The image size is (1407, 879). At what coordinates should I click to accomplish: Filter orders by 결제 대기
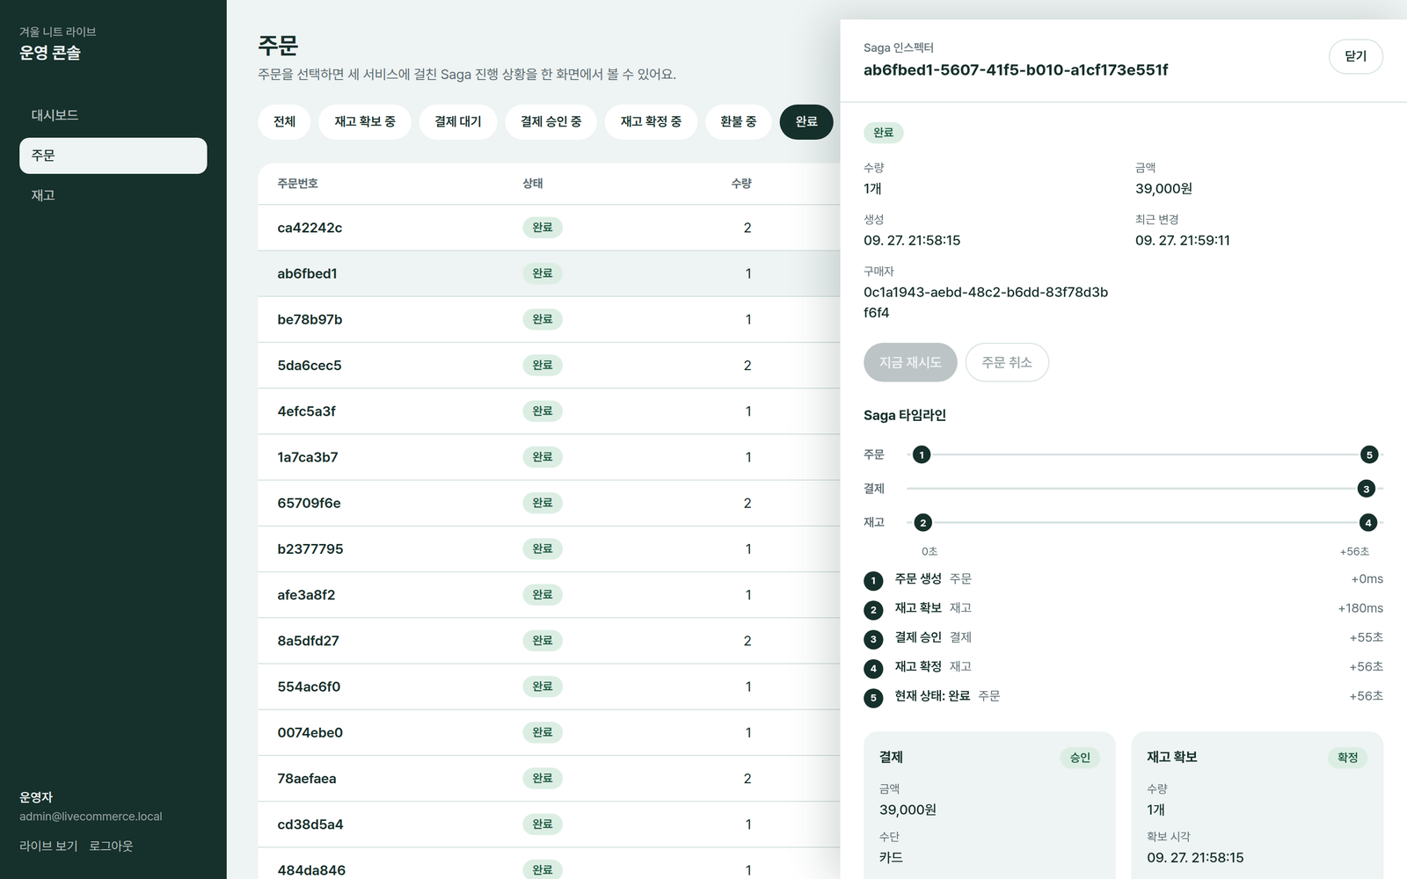[458, 121]
